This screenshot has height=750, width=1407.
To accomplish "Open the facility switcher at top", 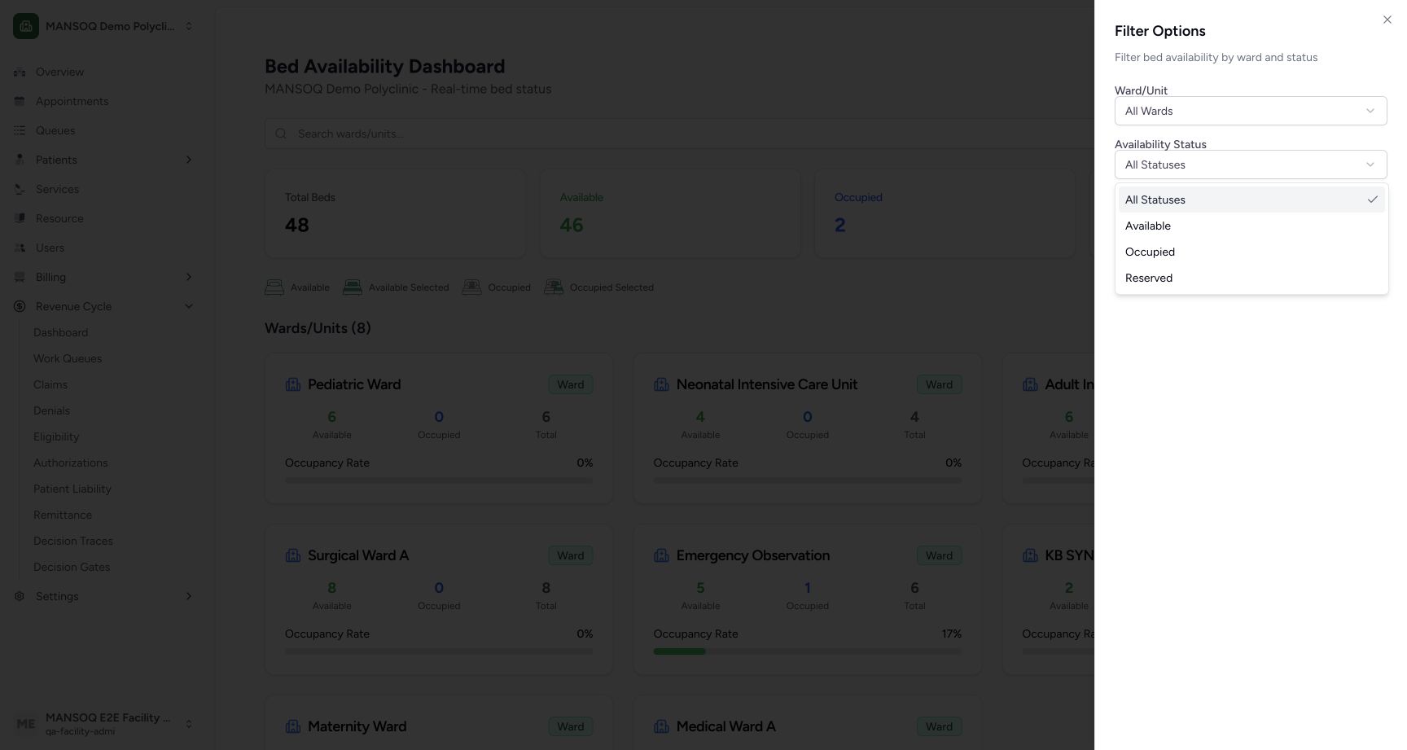I will click(104, 26).
